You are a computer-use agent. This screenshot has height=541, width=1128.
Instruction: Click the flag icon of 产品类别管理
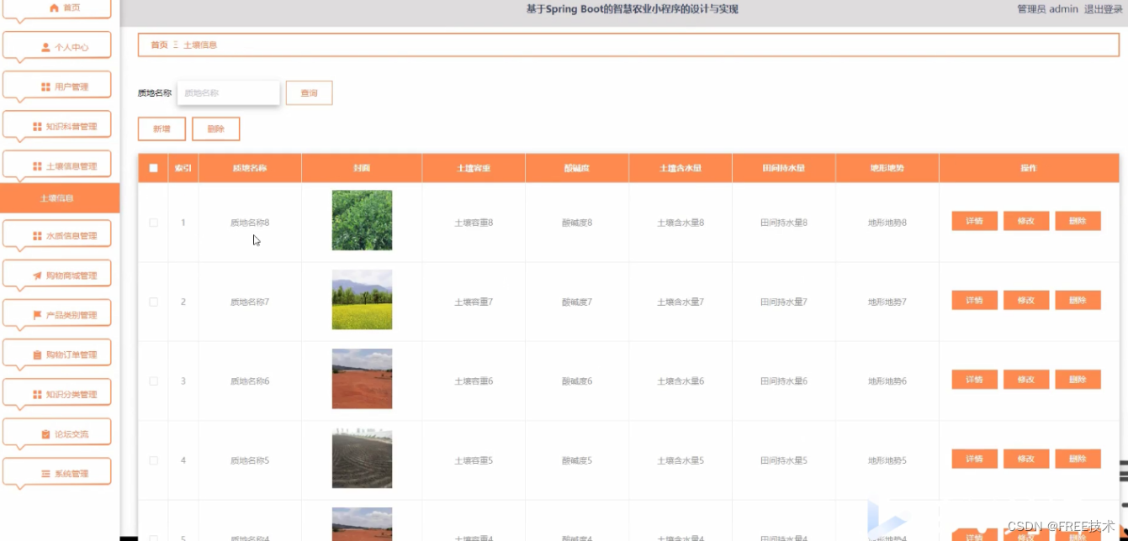coord(37,315)
